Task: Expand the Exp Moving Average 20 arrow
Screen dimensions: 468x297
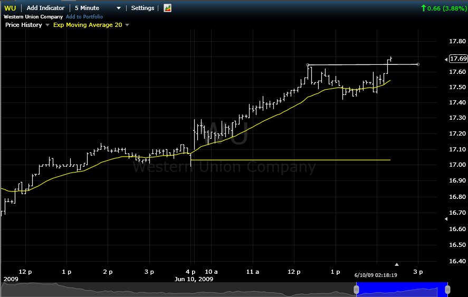Action: coord(127,25)
